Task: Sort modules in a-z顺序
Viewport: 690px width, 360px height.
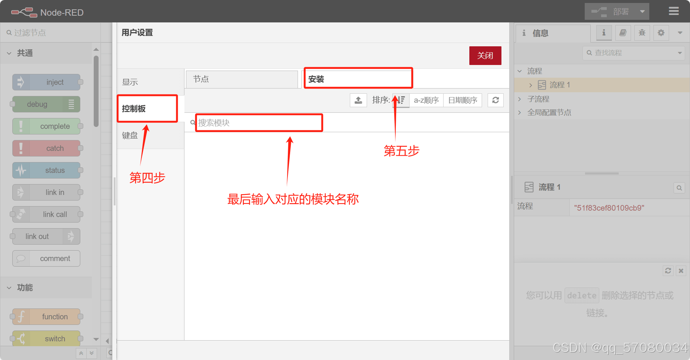Action: 426,100
